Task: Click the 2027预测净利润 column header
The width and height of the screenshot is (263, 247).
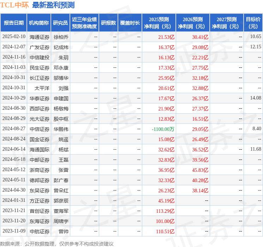Action: [227, 23]
